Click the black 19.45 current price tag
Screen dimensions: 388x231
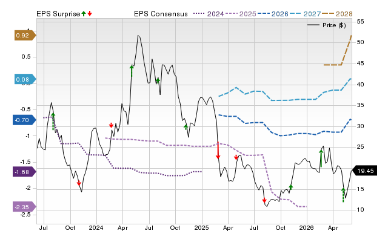364,171
